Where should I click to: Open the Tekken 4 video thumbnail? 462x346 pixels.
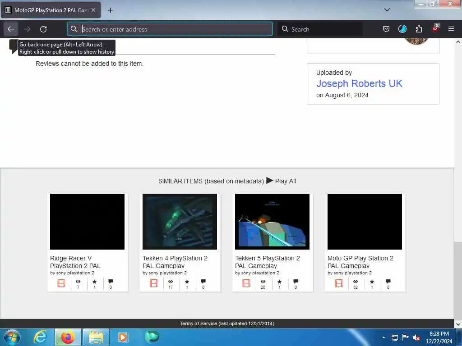click(x=180, y=222)
